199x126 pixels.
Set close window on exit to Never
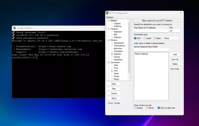[146, 108]
